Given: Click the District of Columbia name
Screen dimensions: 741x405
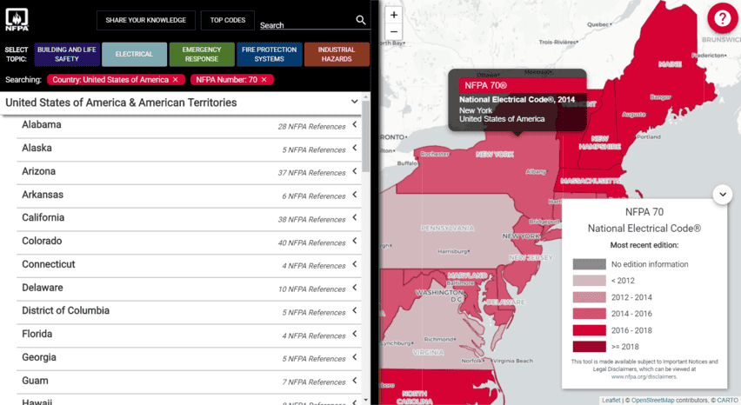Looking at the screenshot, I should click(66, 310).
